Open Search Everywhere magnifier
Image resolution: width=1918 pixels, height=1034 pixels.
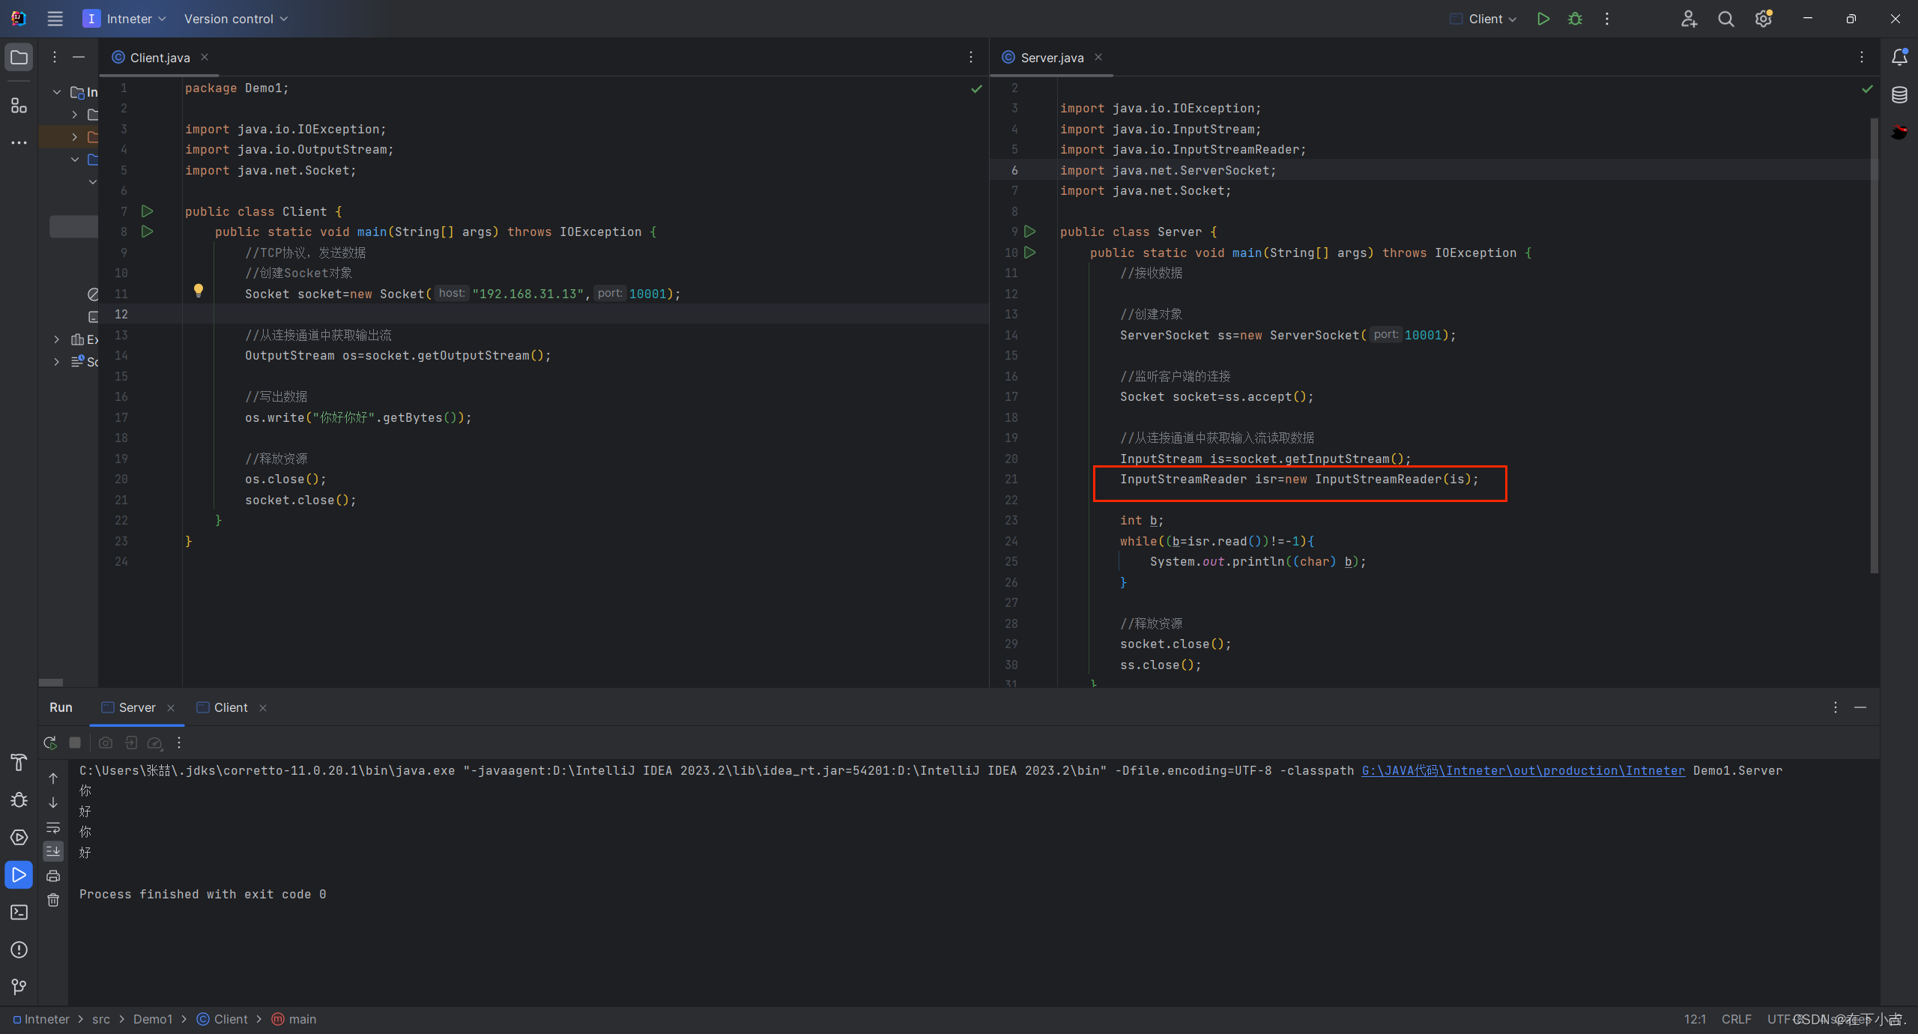[x=1726, y=19]
